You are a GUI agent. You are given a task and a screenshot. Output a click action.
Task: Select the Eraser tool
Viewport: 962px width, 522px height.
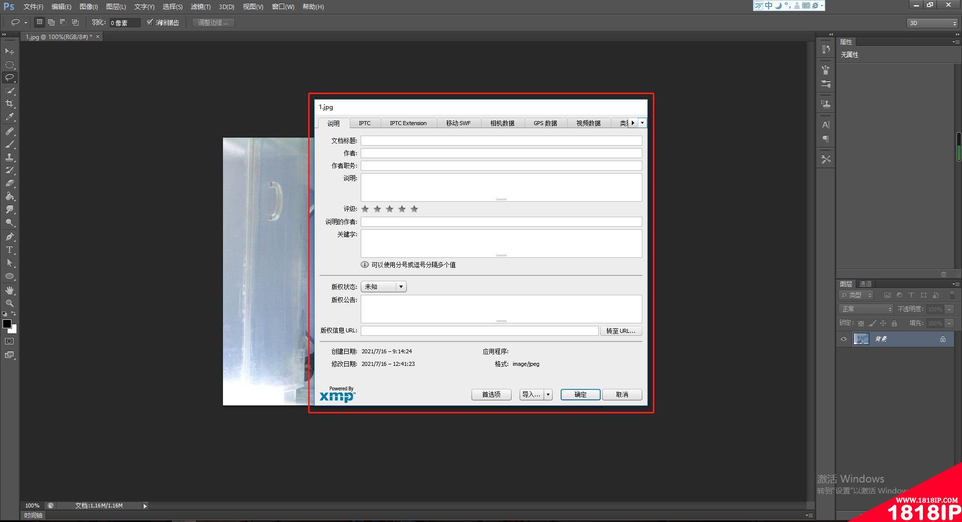pyautogui.click(x=10, y=183)
